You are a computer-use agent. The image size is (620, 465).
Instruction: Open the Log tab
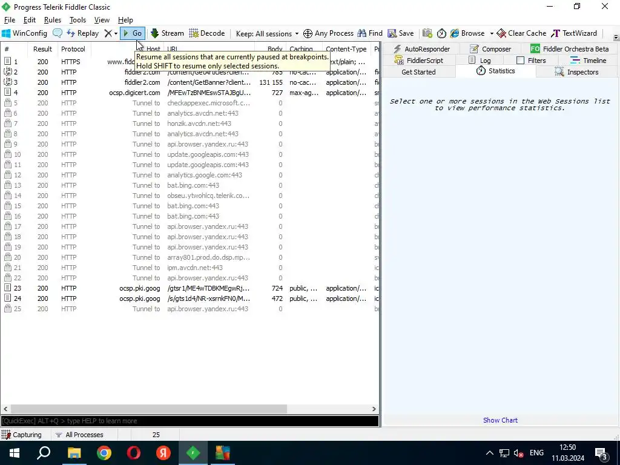(480, 61)
